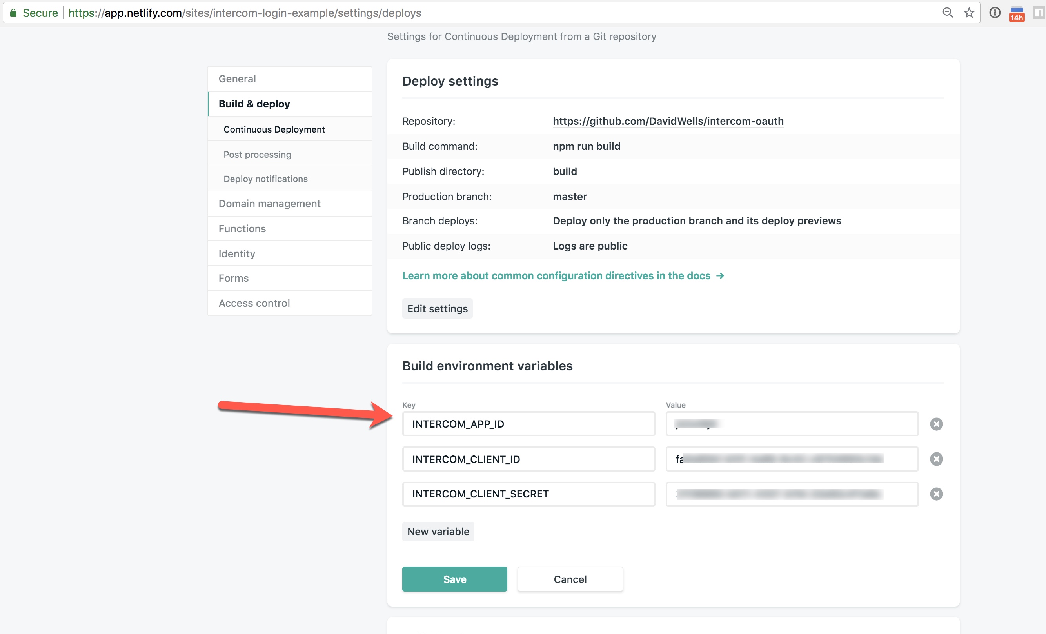Select the 'build' publish directory value
The height and width of the screenshot is (634, 1046).
(x=565, y=171)
